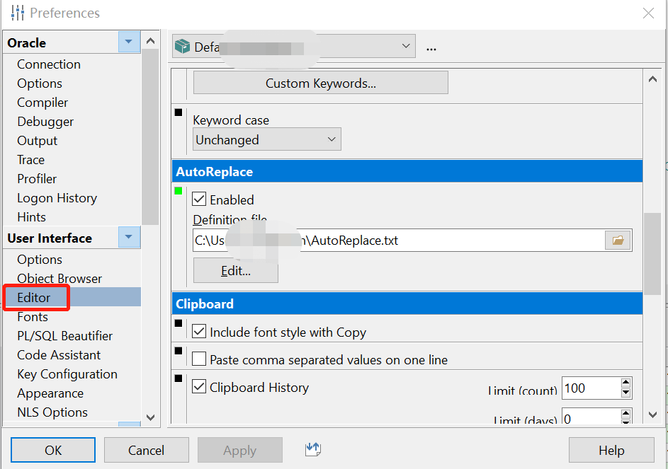This screenshot has width=668, height=469.
Task: Select PL/SQL Beautifier in the sidebar
Action: click(x=65, y=336)
